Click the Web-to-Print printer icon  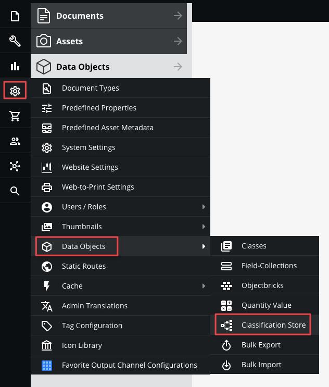(47, 187)
